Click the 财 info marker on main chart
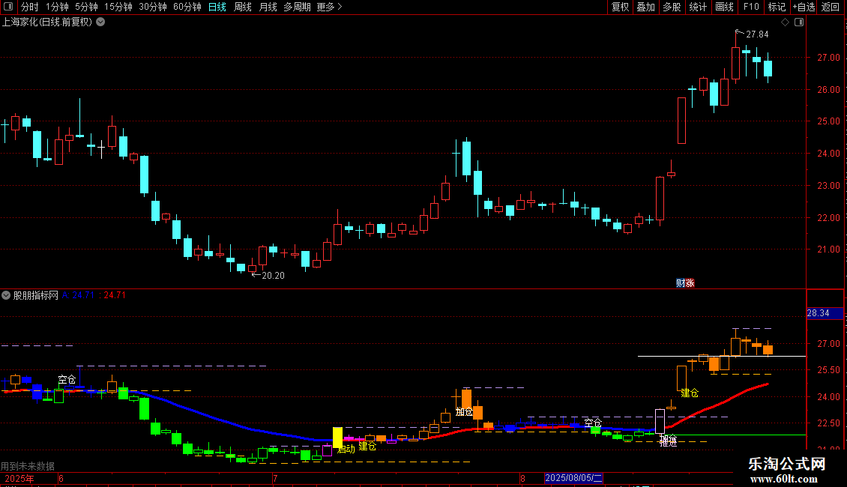Screen dimensions: 847x487 (x=681, y=283)
